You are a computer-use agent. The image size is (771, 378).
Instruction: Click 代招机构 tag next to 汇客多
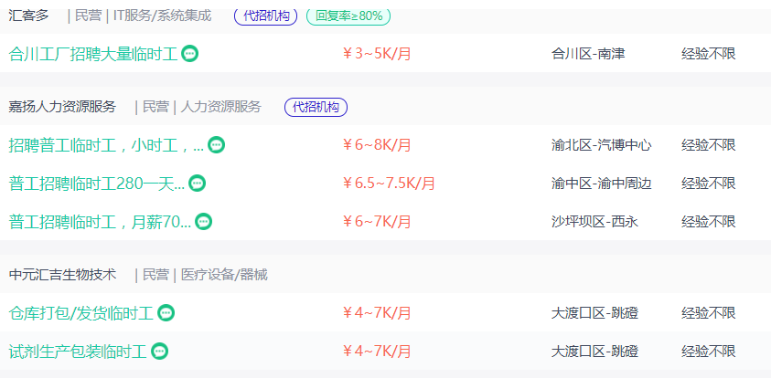[266, 16]
